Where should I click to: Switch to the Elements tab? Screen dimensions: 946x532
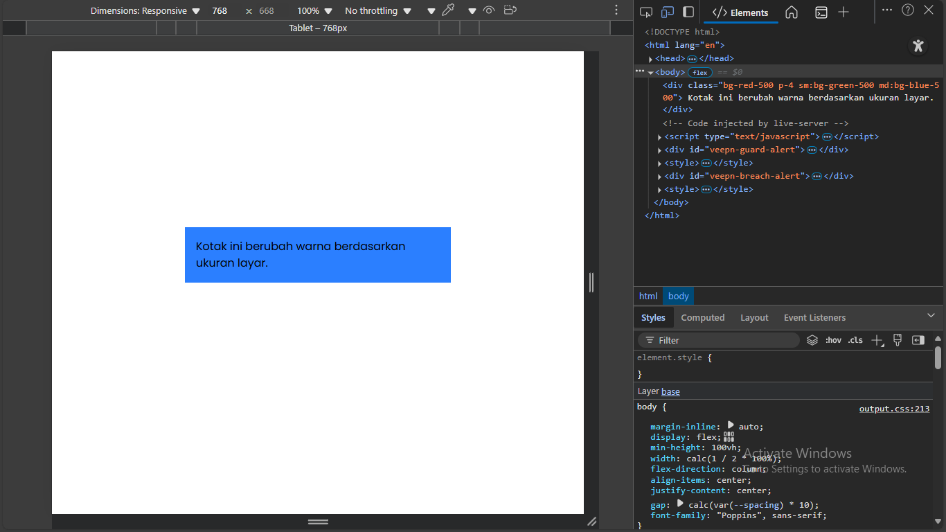point(741,12)
